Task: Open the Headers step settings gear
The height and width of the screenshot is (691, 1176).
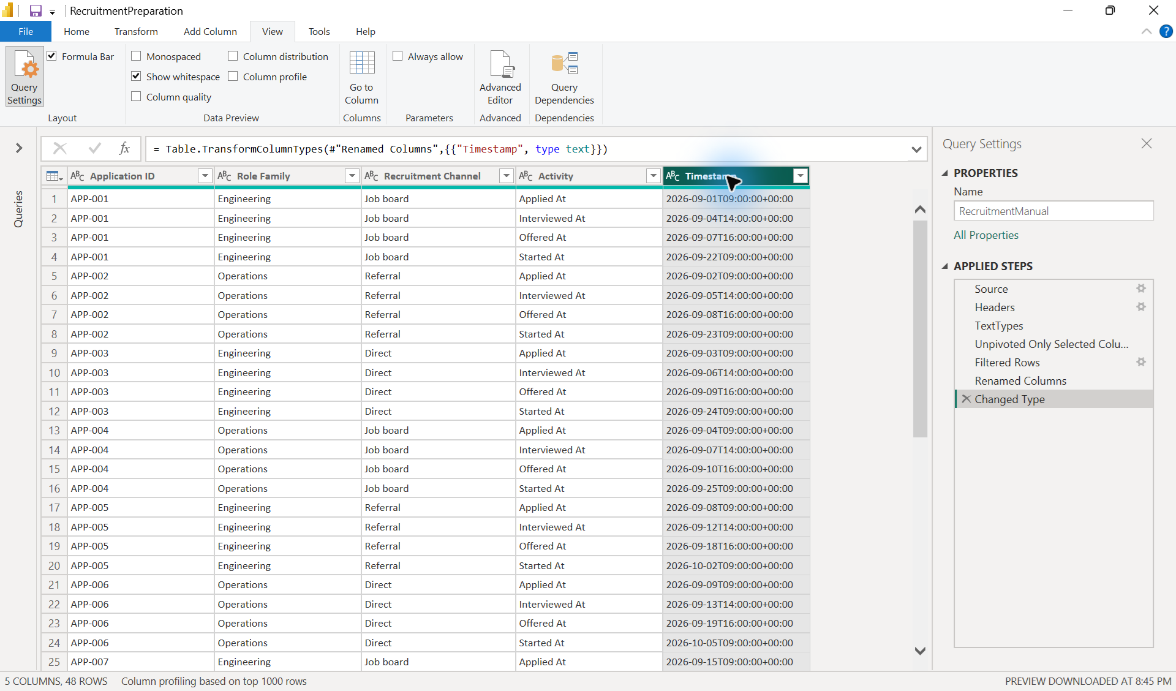Action: click(1141, 307)
